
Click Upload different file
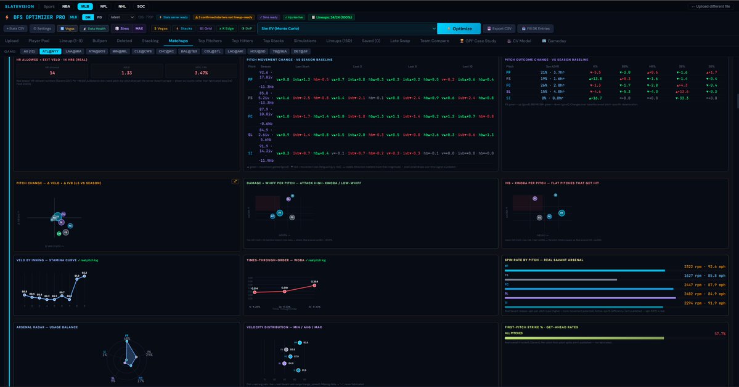(x=710, y=7)
